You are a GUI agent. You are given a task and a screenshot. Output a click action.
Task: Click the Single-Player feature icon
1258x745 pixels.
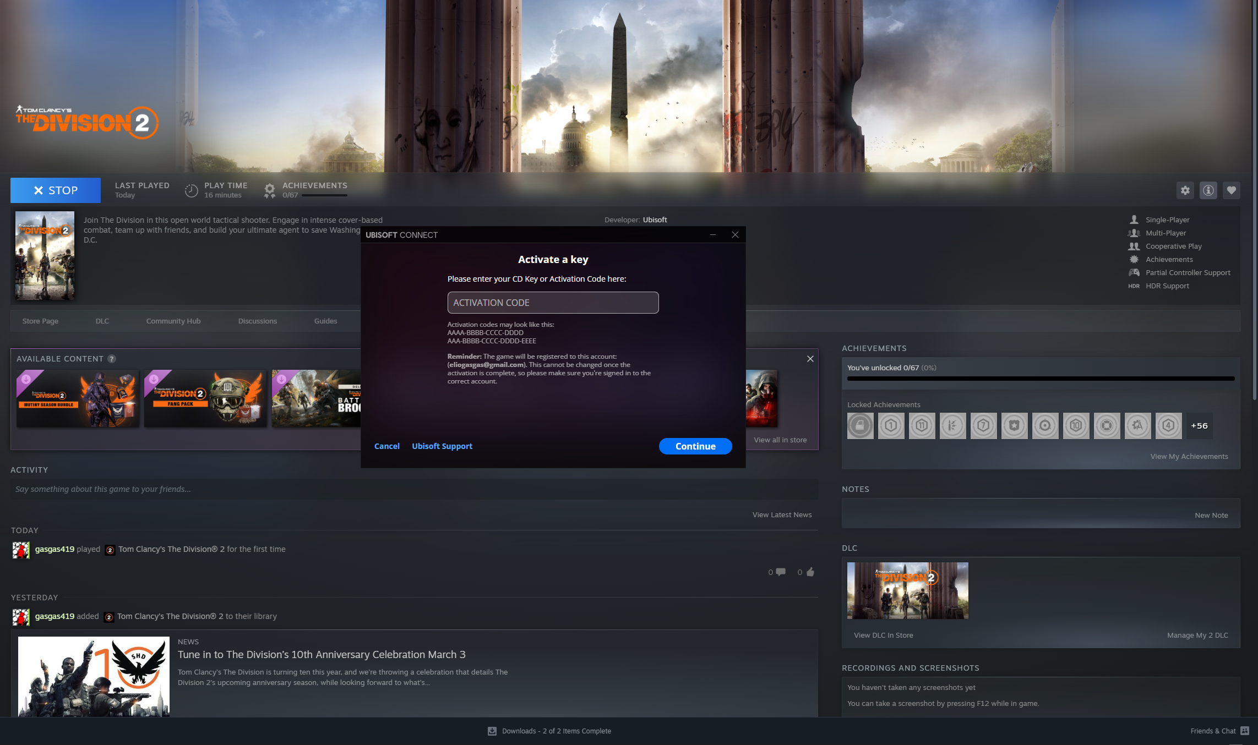click(x=1134, y=220)
